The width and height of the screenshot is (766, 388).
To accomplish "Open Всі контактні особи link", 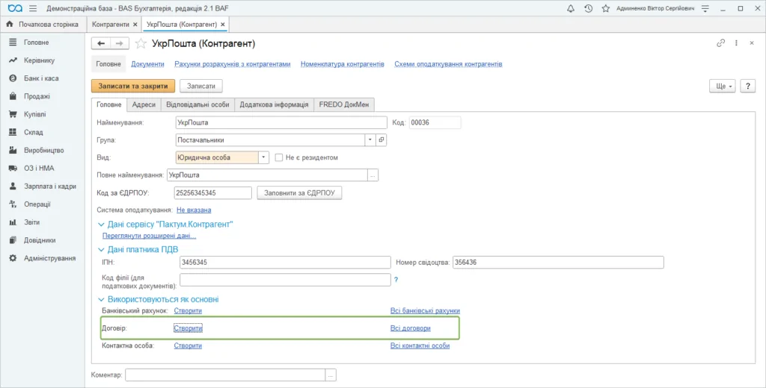I will point(420,345).
